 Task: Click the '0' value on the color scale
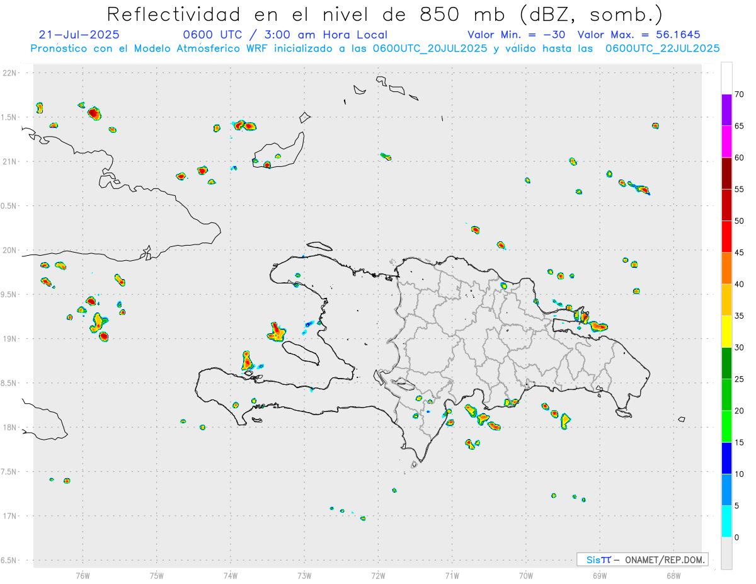click(737, 537)
